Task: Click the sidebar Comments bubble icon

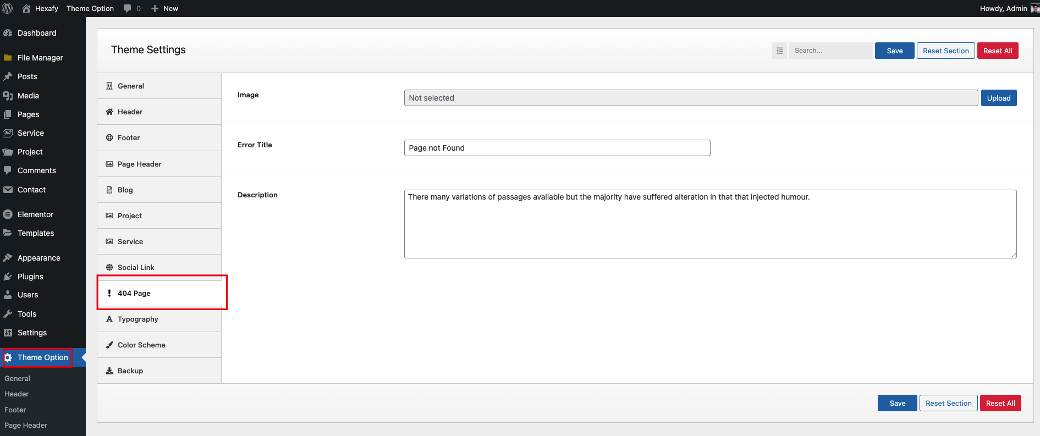Action: [8, 170]
